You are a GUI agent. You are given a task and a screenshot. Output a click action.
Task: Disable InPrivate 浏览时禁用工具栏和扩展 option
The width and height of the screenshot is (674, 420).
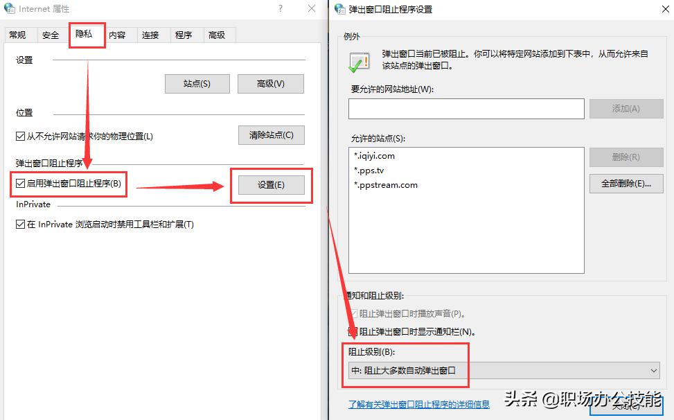(21, 224)
